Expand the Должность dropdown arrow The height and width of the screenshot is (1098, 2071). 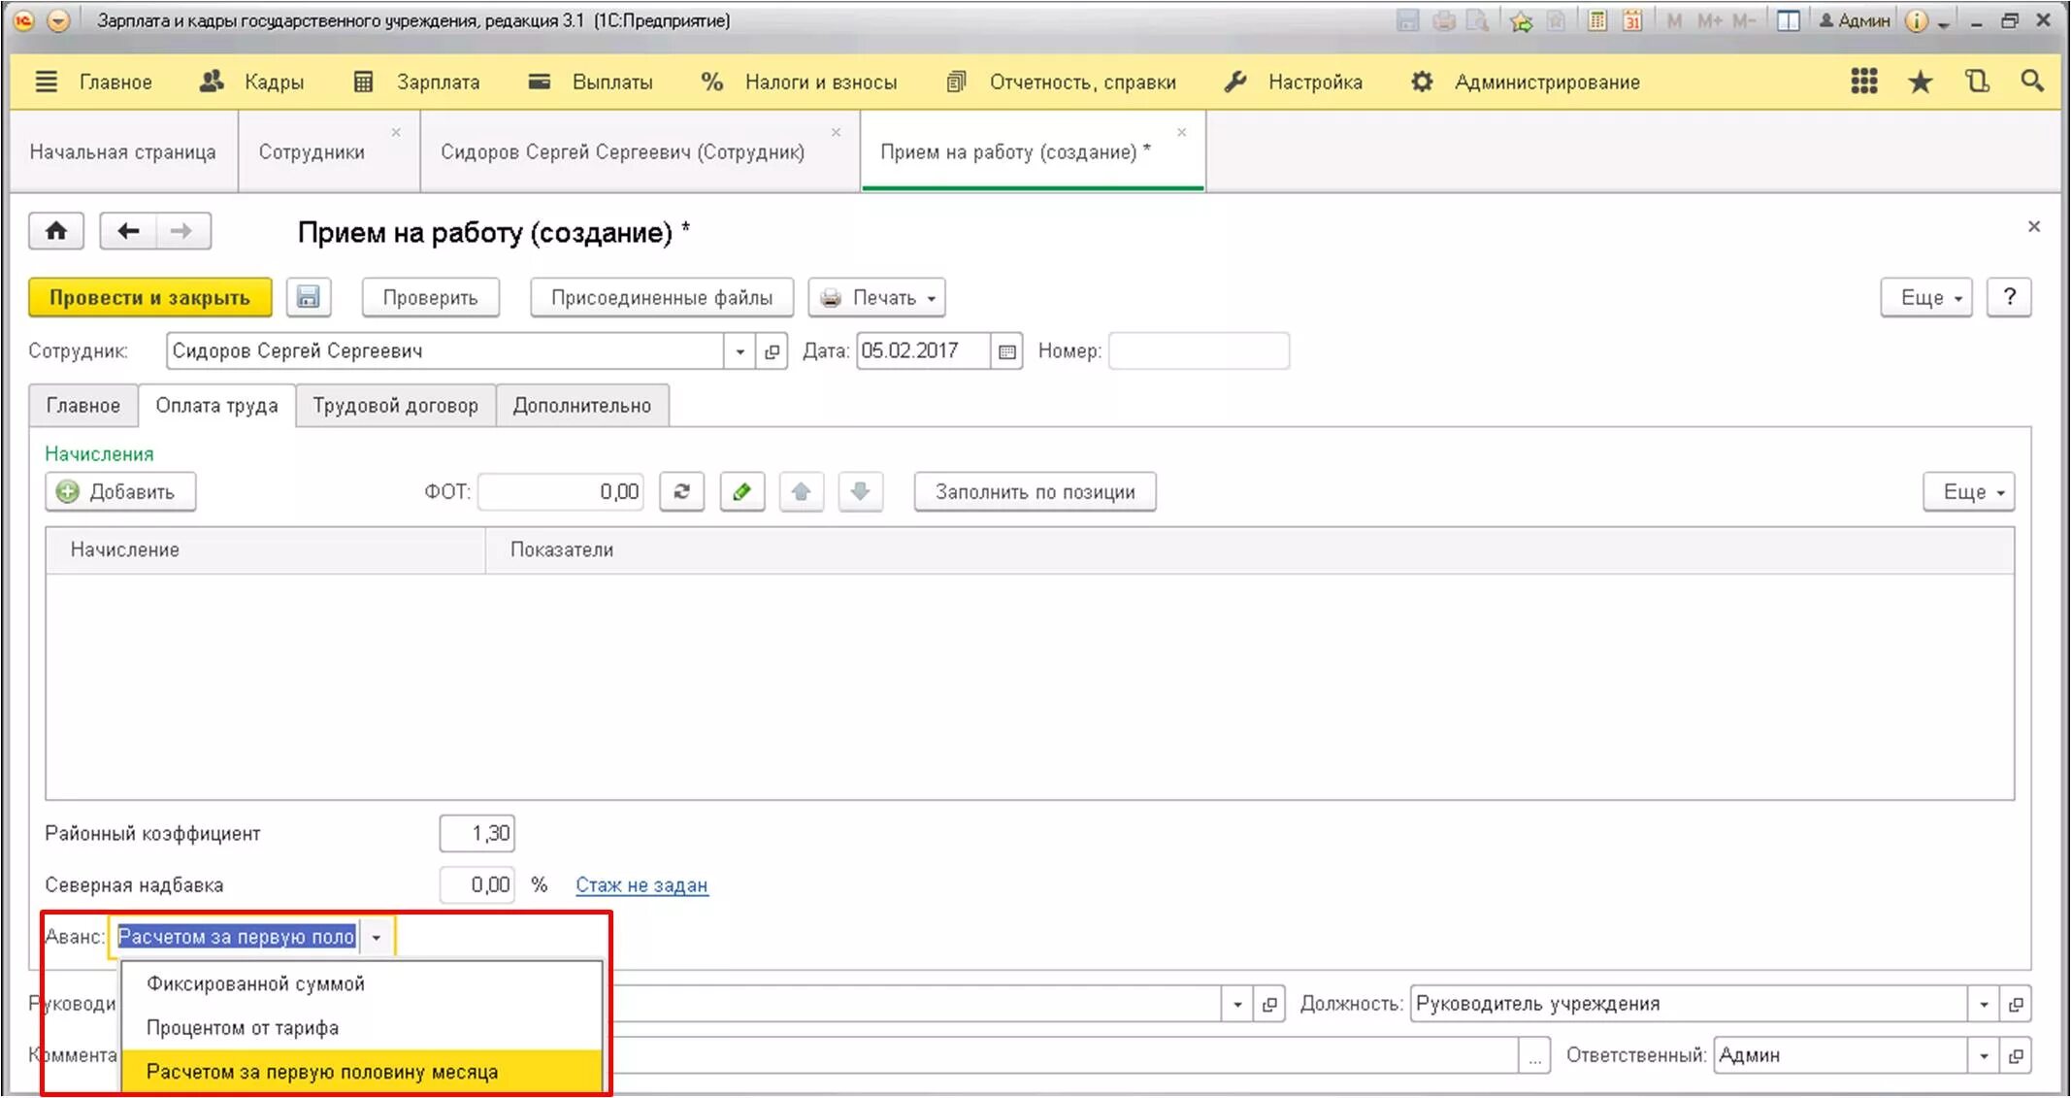(1984, 1004)
